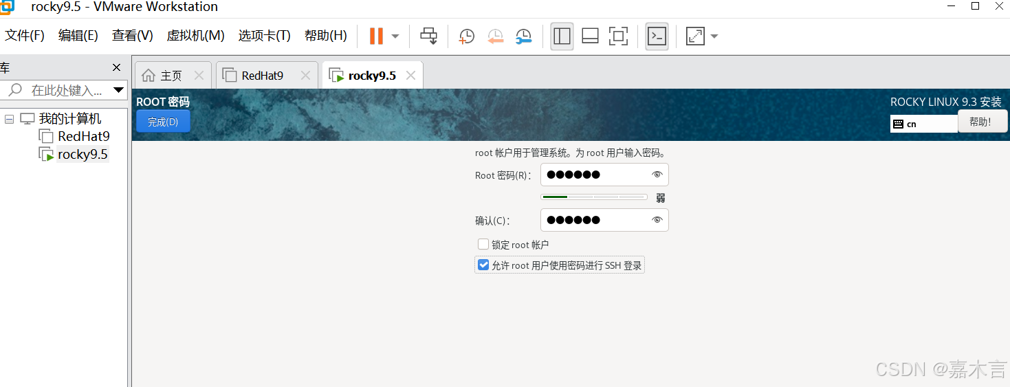Open the 编辑(E) menu

click(78, 36)
